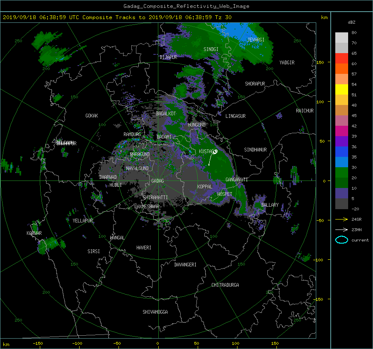Click the Gadag_Composite_Reflectivity_Web_Image title
Image resolution: width=373 pixels, height=349 pixels.
click(186, 6)
